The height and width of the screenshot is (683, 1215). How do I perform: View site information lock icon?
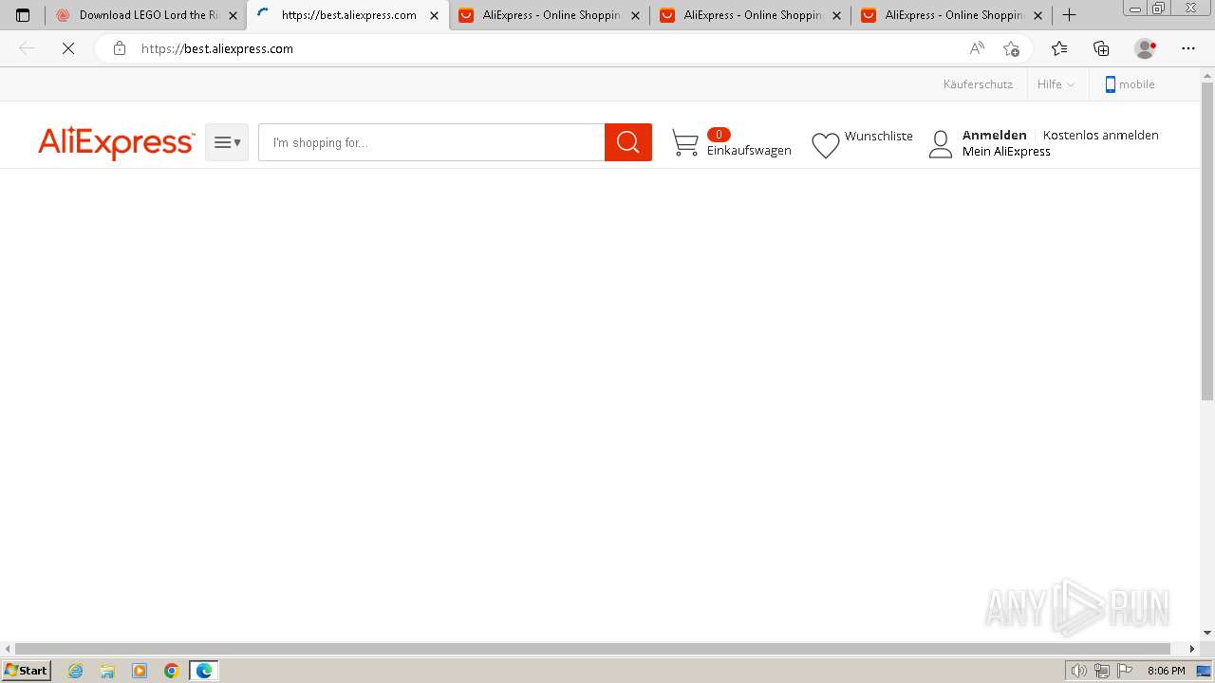[x=119, y=48]
